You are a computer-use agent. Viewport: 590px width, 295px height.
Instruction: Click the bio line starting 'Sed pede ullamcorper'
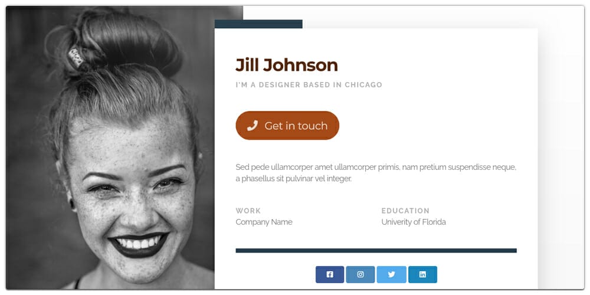pos(376,167)
